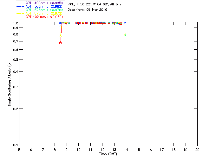The width and height of the screenshot is (203, 162).
Task: Select the blue asterisk marker at 14h near 1.0
Action: click(125, 23)
